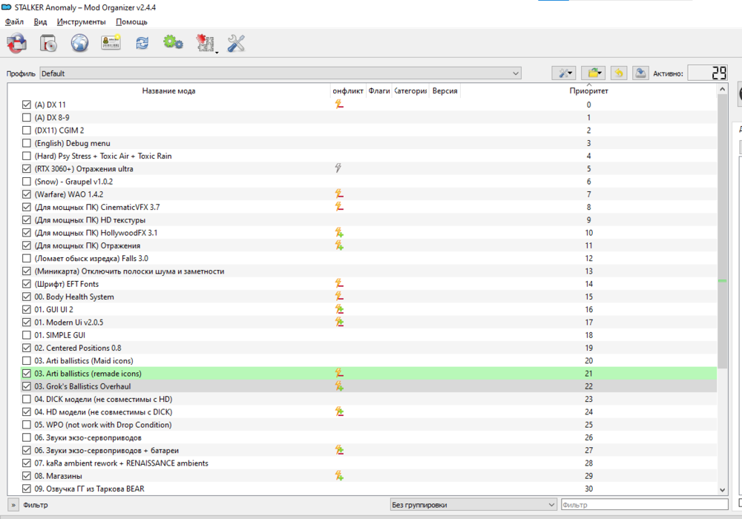Viewport: 742px width, 519px height.
Task: Enable the (A) DX 8-9 mod checkbox
Action: [27, 118]
